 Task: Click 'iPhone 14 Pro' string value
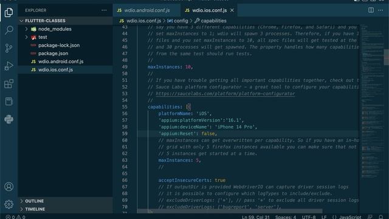tap(235, 127)
